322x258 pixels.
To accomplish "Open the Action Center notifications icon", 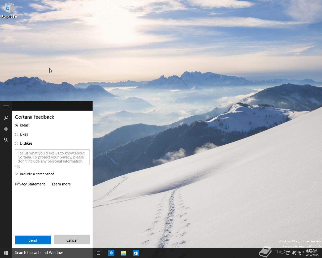I will pos(300,253).
